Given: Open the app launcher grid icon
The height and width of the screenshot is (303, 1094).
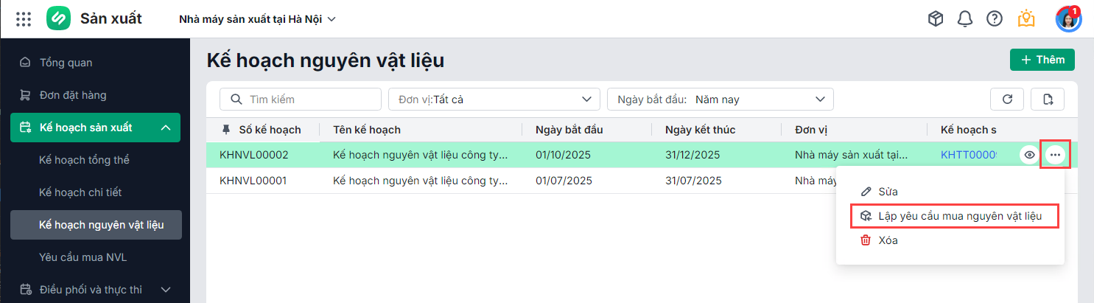Looking at the screenshot, I should (x=24, y=19).
